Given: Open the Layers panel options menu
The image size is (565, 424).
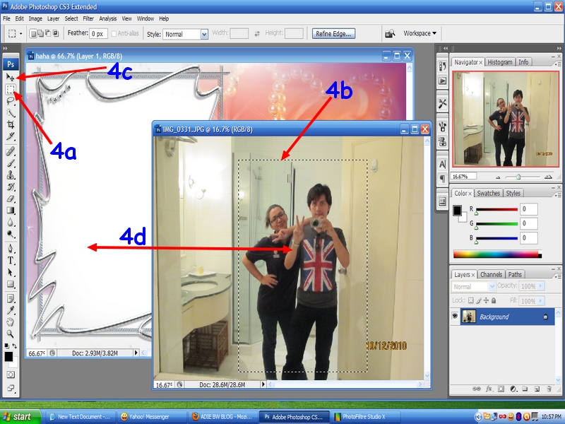Looking at the screenshot, I should (557, 276).
